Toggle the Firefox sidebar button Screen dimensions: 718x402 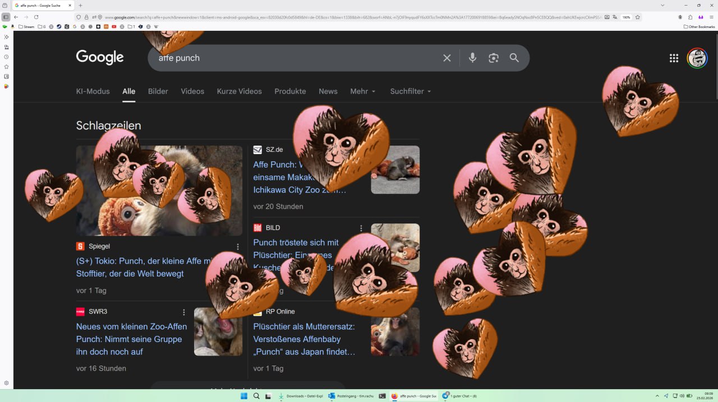6,17
